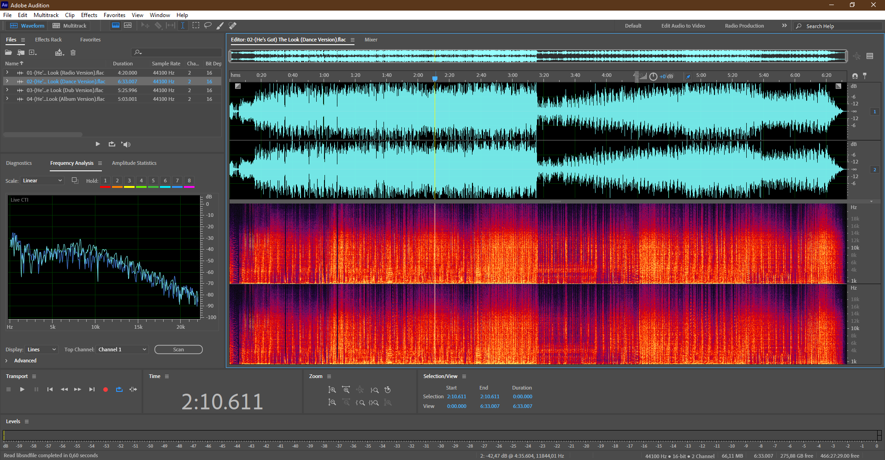The image size is (885, 460).
Task: Click the Fast Forward button
Action: (x=77, y=390)
